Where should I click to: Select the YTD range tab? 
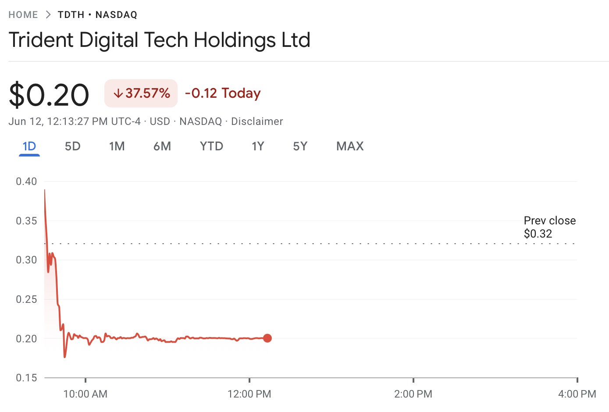click(x=211, y=146)
